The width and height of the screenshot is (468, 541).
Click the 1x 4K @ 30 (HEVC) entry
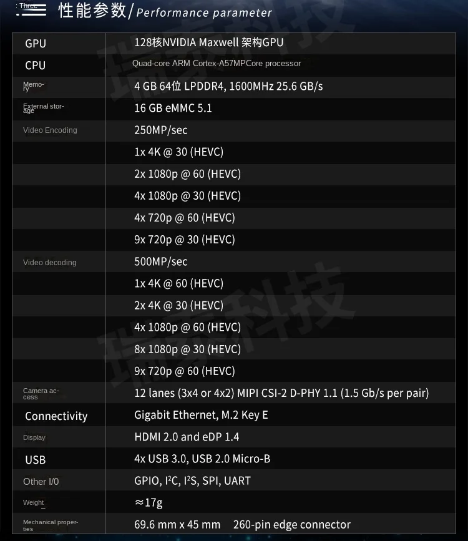pos(178,152)
